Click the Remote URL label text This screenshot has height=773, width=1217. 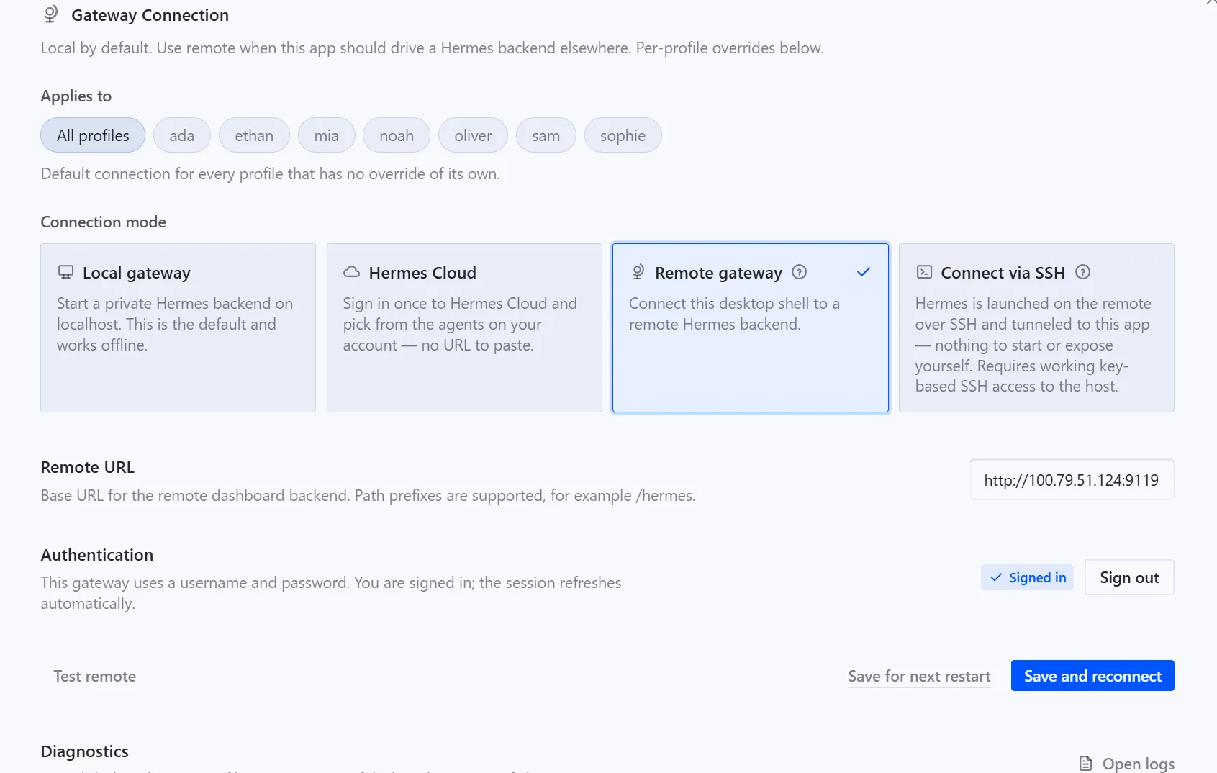(x=88, y=467)
